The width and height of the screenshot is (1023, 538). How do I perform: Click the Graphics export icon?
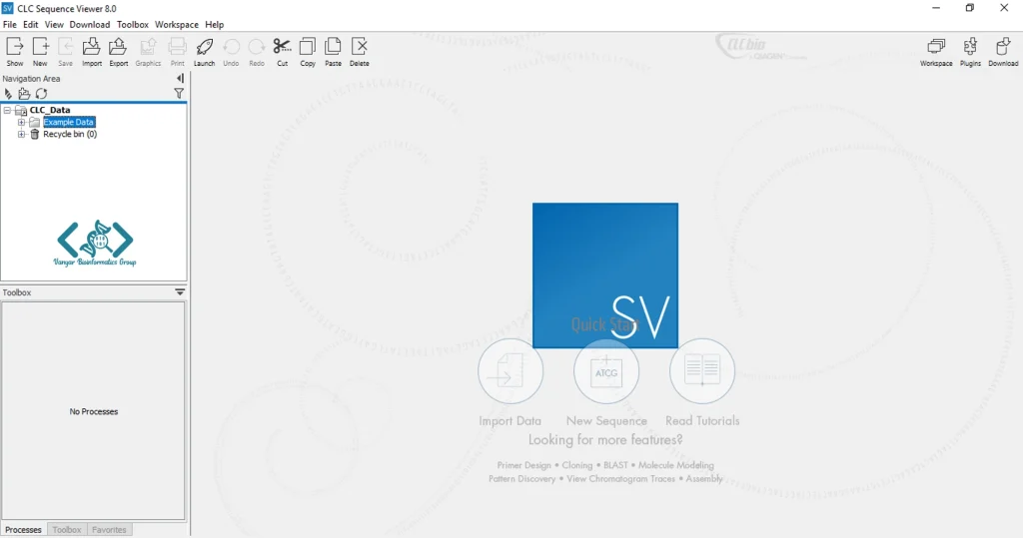148,52
